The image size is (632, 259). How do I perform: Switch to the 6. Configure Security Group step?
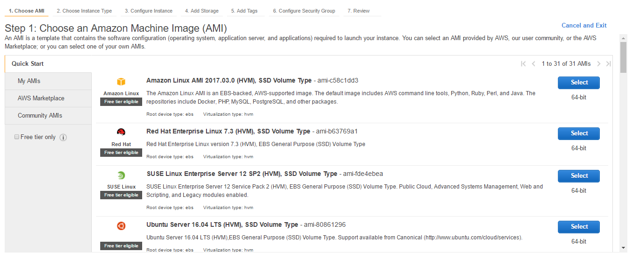click(304, 11)
